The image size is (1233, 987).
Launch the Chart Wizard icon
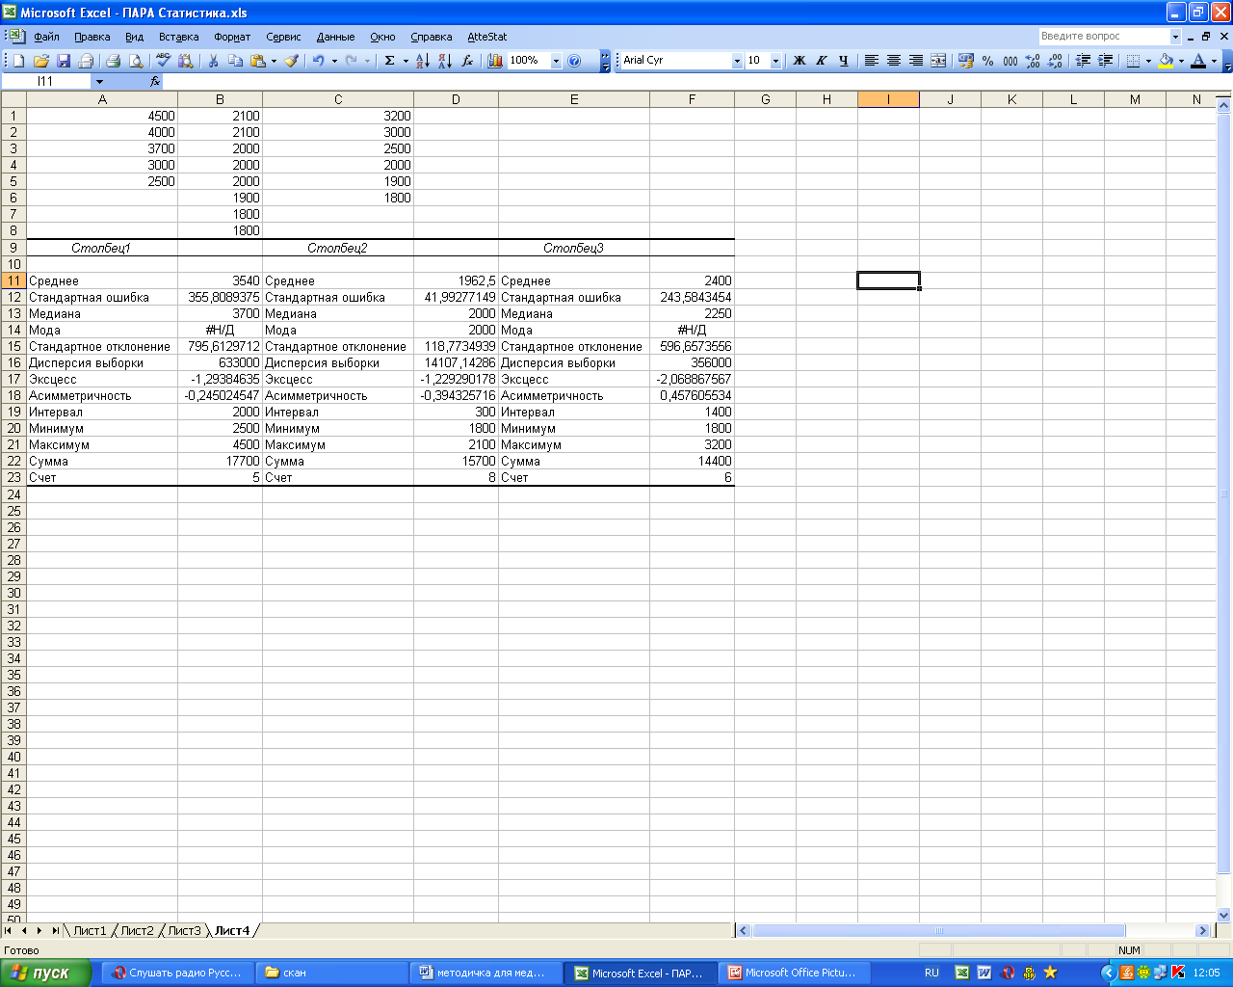(495, 61)
